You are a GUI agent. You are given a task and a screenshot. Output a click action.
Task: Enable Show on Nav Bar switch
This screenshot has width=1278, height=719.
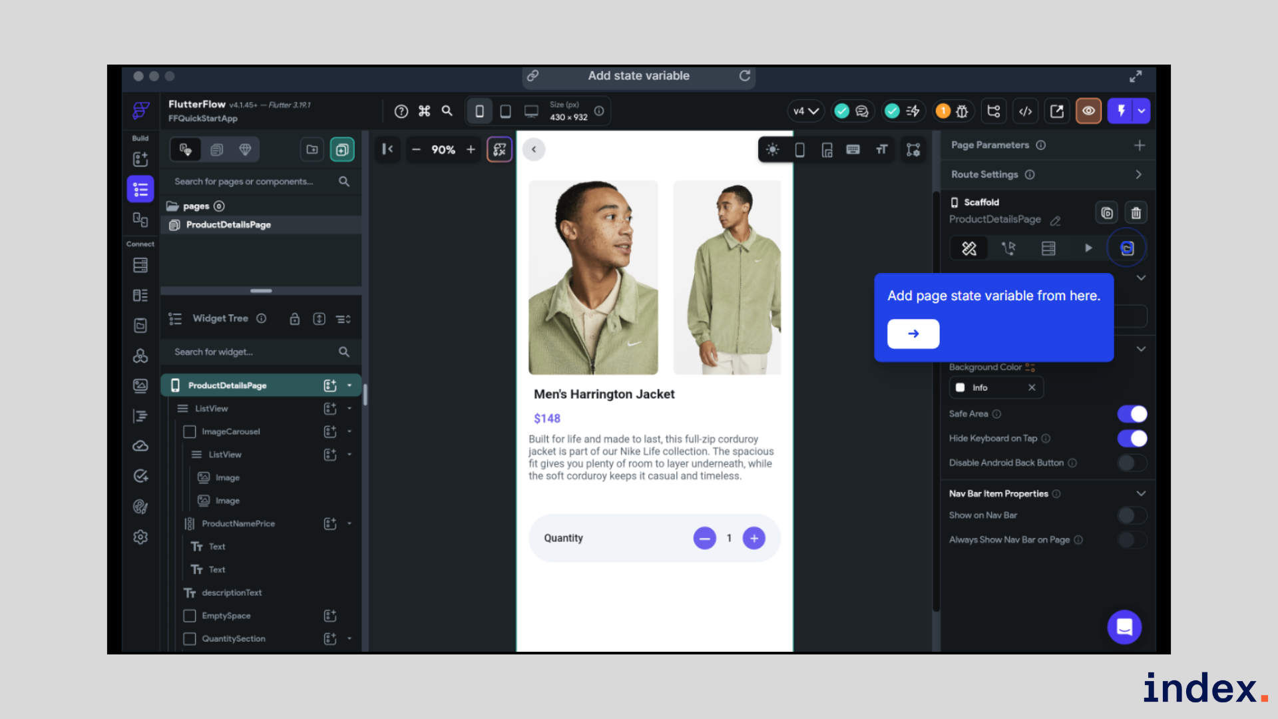click(x=1132, y=515)
